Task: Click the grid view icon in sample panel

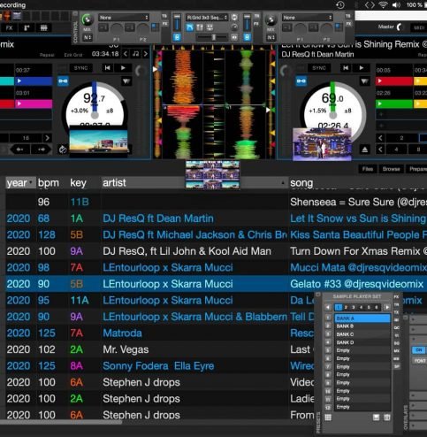Action: [328, 418]
